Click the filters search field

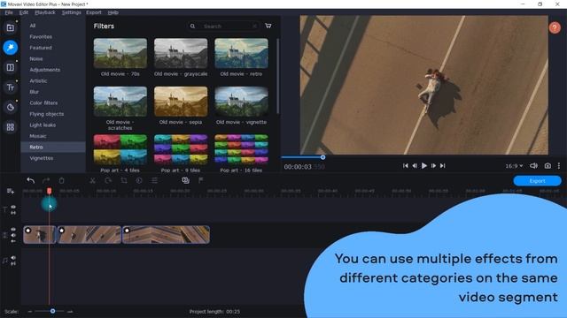223,26
